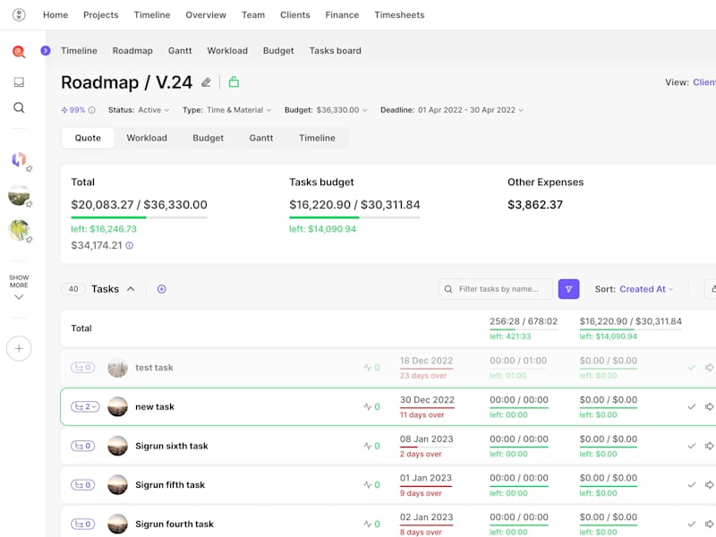Image resolution: width=716 pixels, height=537 pixels.
Task: Open test task assignee avatar
Action: (x=117, y=368)
